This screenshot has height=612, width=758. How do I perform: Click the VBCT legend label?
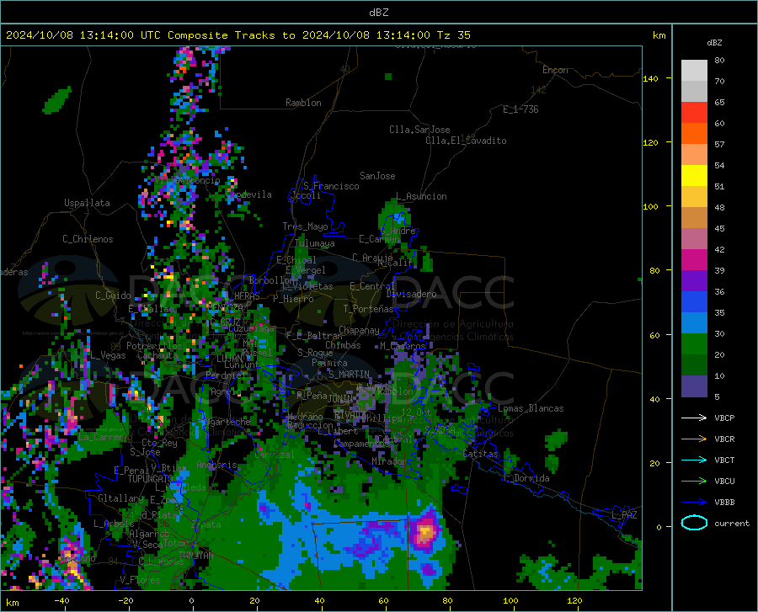tap(724, 460)
